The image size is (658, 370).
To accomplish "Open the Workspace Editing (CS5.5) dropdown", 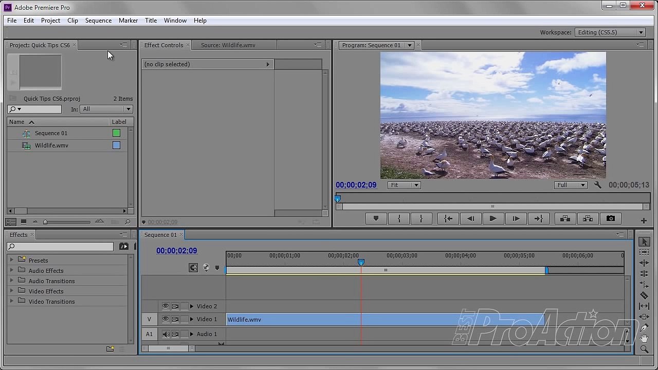I will click(x=610, y=32).
